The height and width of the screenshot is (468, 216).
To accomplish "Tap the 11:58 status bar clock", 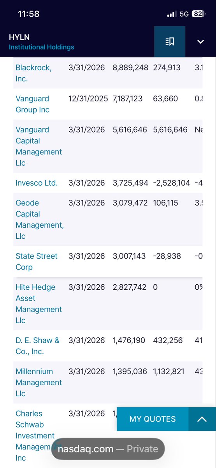I will (x=28, y=14).
